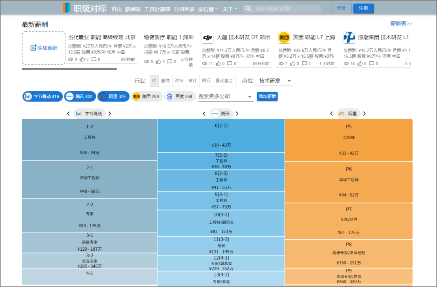Like the 当代置业 salary post
The image size is (437, 287).
[82, 59]
